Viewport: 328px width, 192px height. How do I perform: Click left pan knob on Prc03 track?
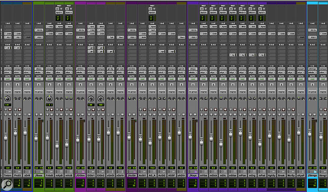pyautogui.click(x=15, y=99)
